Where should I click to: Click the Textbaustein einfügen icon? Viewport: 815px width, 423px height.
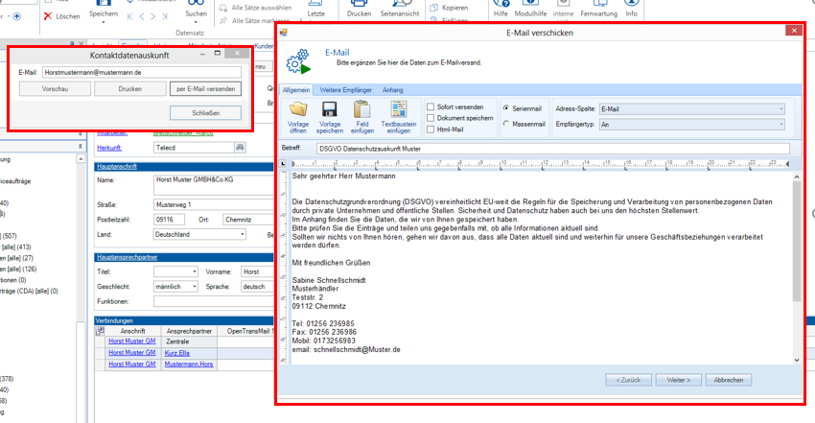point(398,108)
